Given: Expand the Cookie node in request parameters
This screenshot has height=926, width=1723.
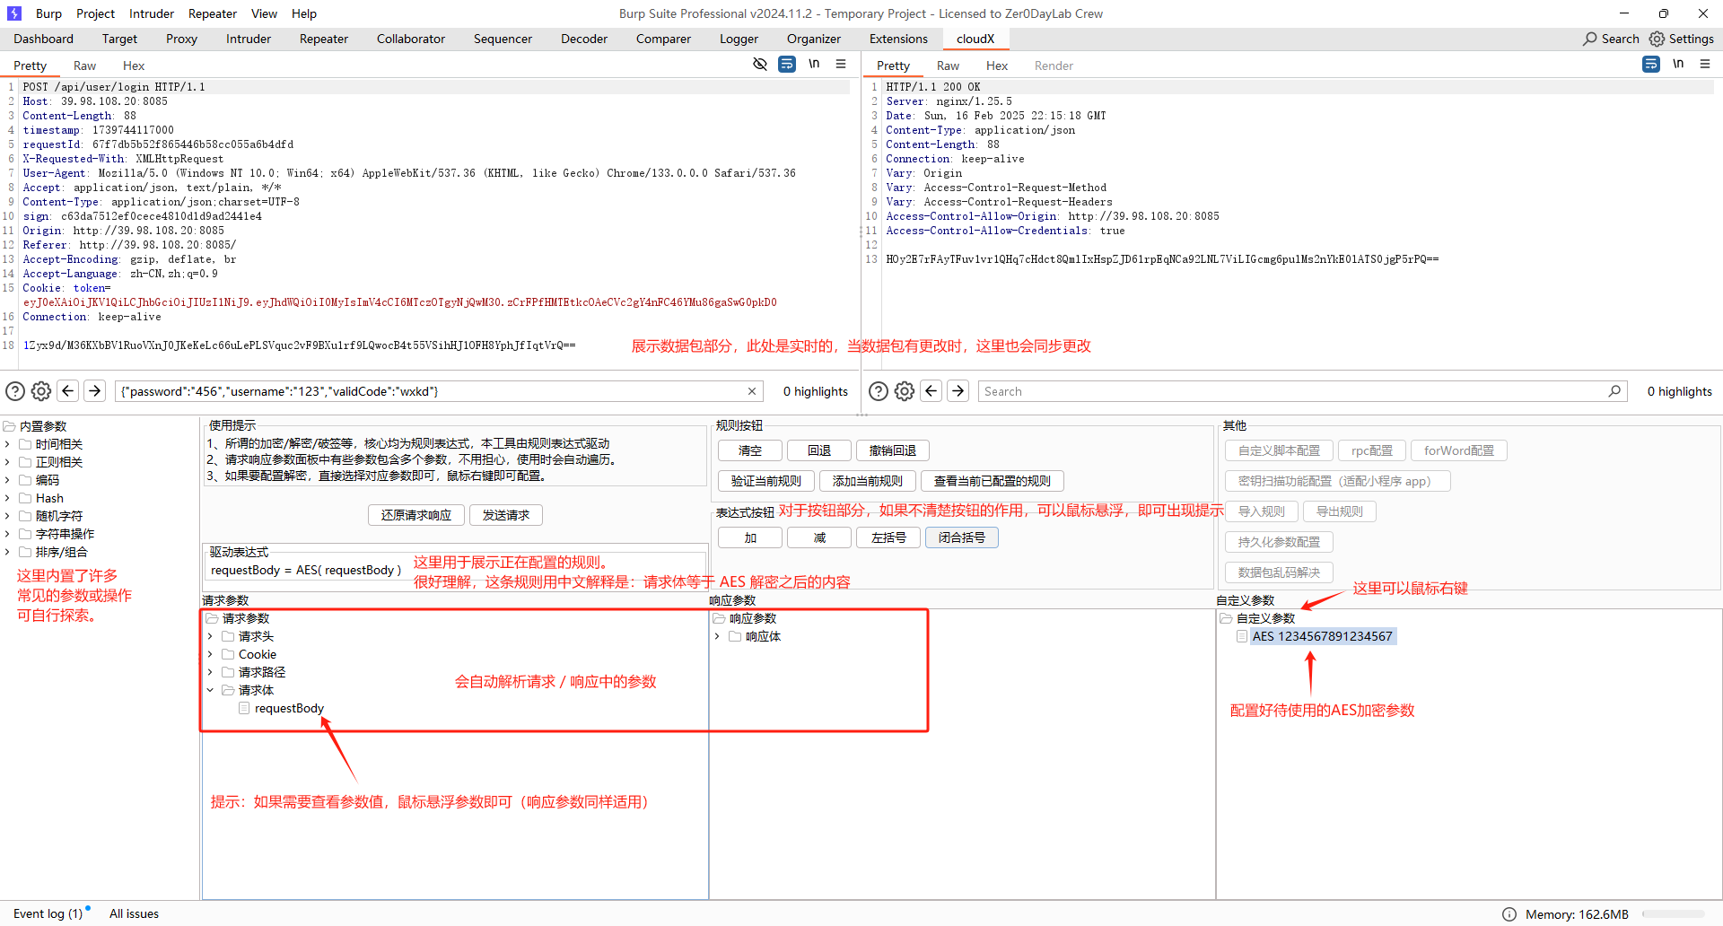Looking at the screenshot, I should click(210, 654).
